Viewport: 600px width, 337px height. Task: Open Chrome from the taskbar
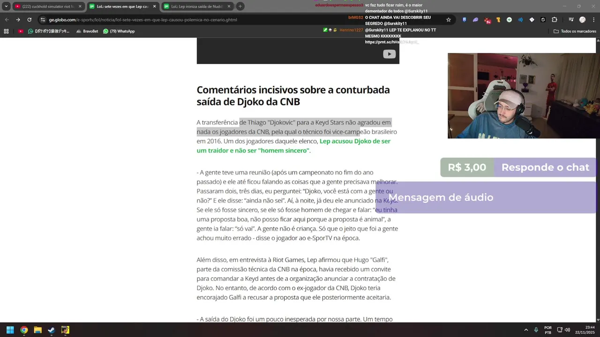(24, 330)
